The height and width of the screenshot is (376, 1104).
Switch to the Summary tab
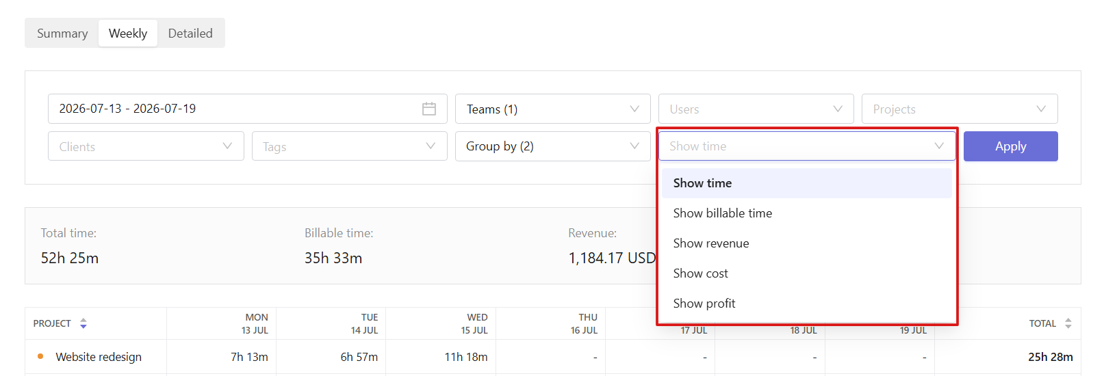pyautogui.click(x=62, y=33)
